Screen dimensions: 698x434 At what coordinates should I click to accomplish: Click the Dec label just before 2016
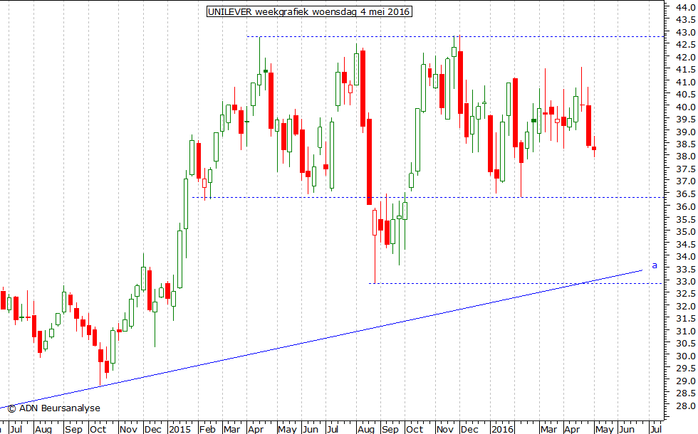[469, 429]
